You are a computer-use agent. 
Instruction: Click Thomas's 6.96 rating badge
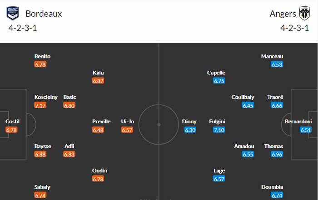[277, 155]
